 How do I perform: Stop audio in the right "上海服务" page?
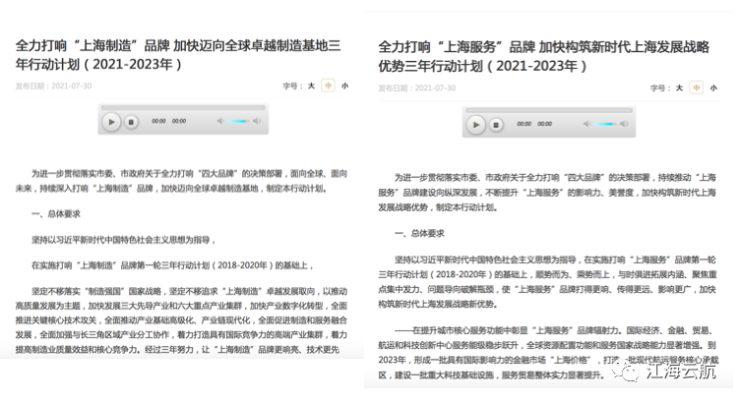[x=496, y=125]
